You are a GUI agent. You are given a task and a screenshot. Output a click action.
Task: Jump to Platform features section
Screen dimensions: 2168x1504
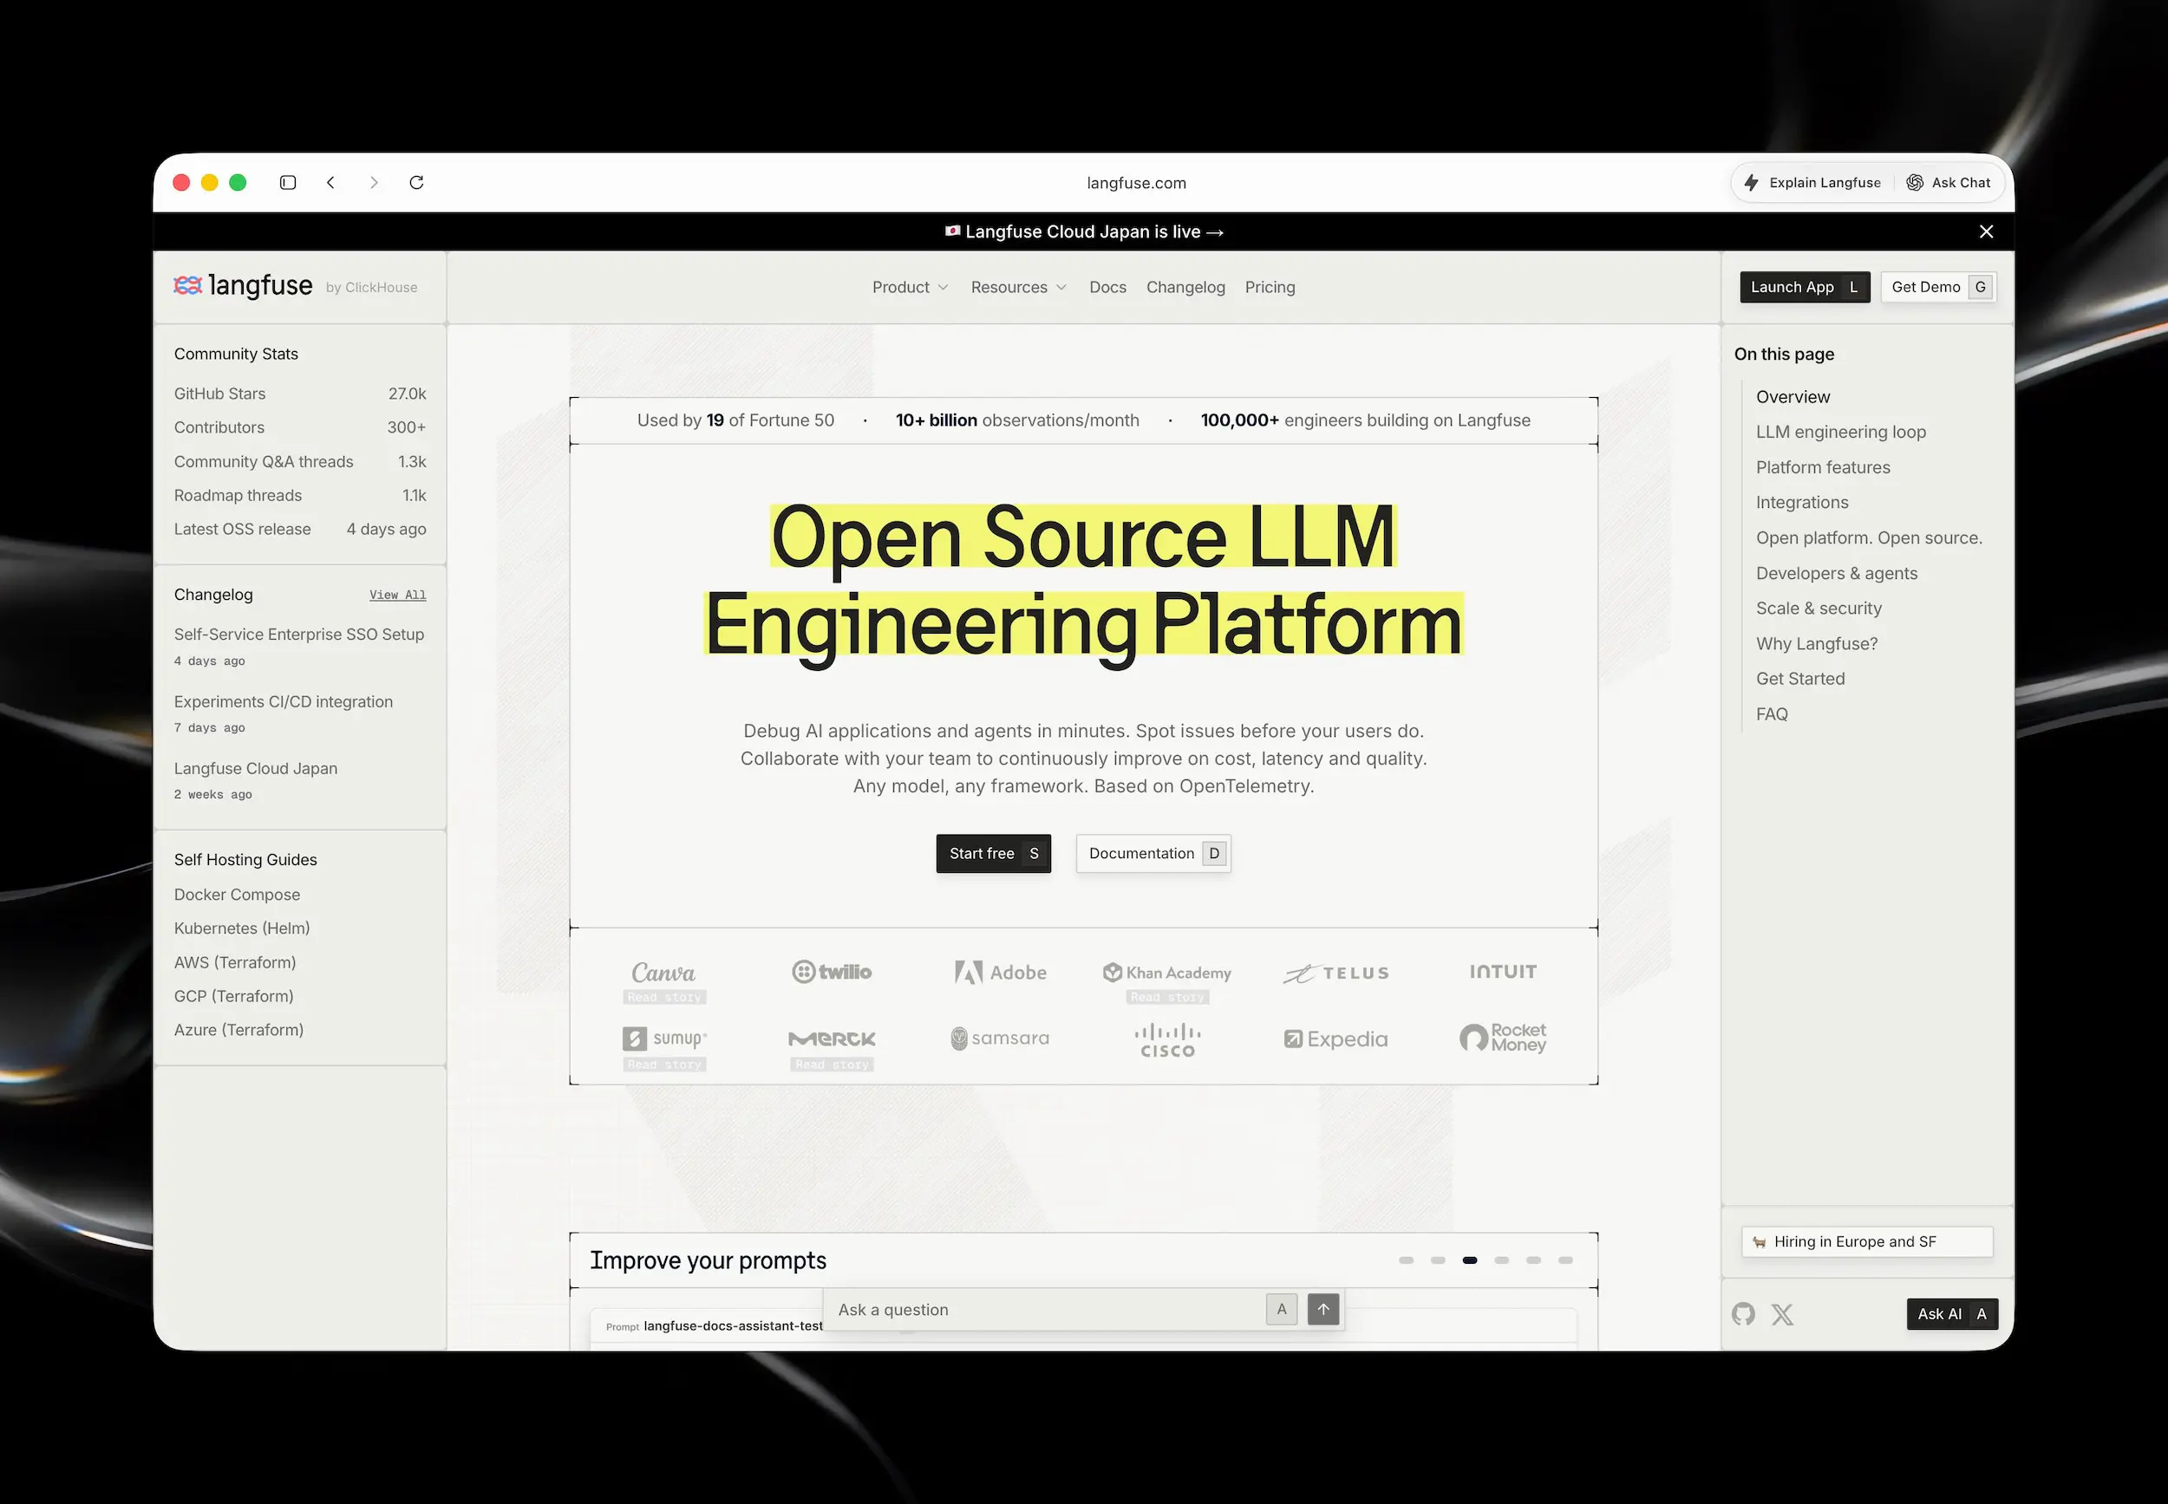pyautogui.click(x=1823, y=468)
